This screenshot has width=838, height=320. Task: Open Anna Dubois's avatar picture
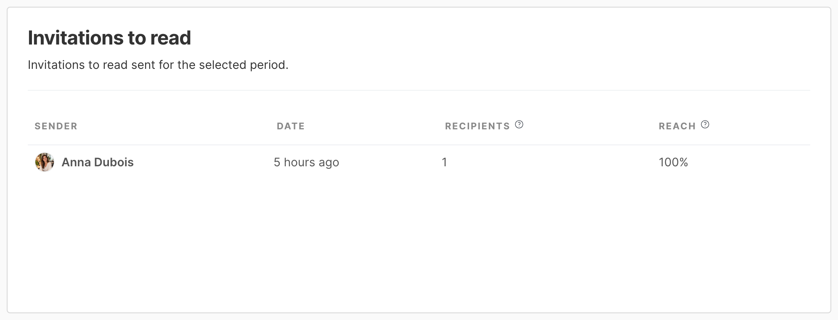click(44, 162)
